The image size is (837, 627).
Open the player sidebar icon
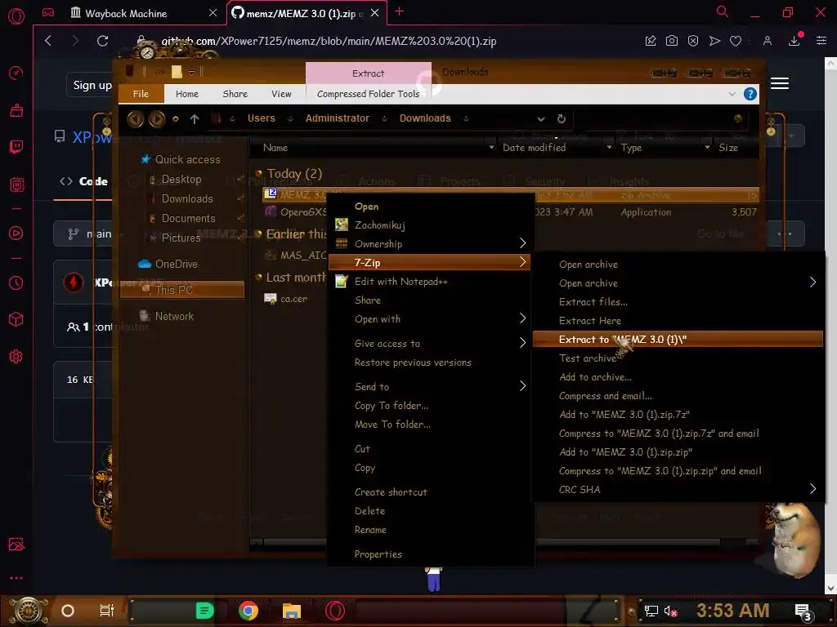tap(16, 233)
